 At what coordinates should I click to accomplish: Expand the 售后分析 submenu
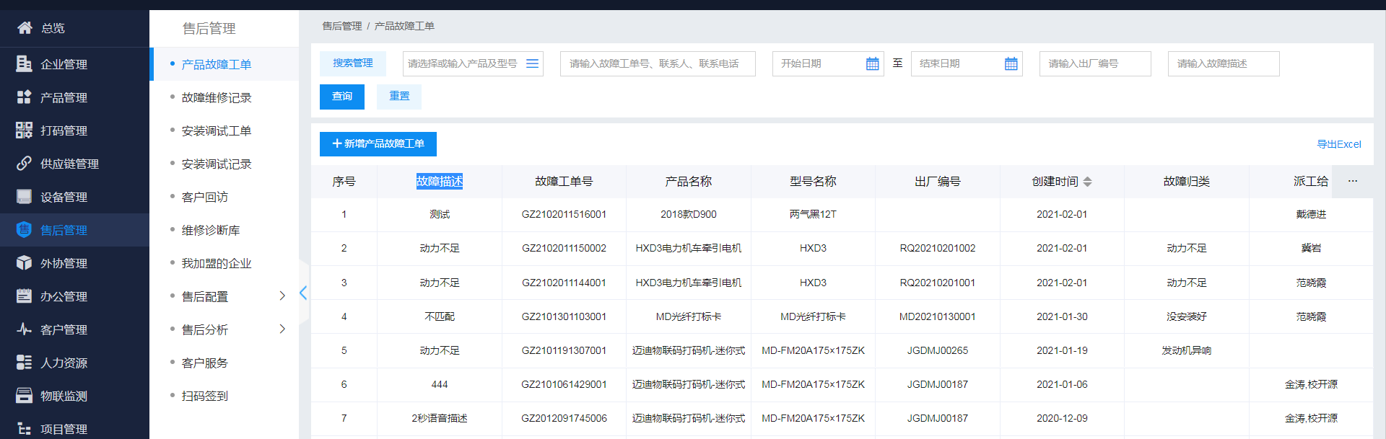282,329
